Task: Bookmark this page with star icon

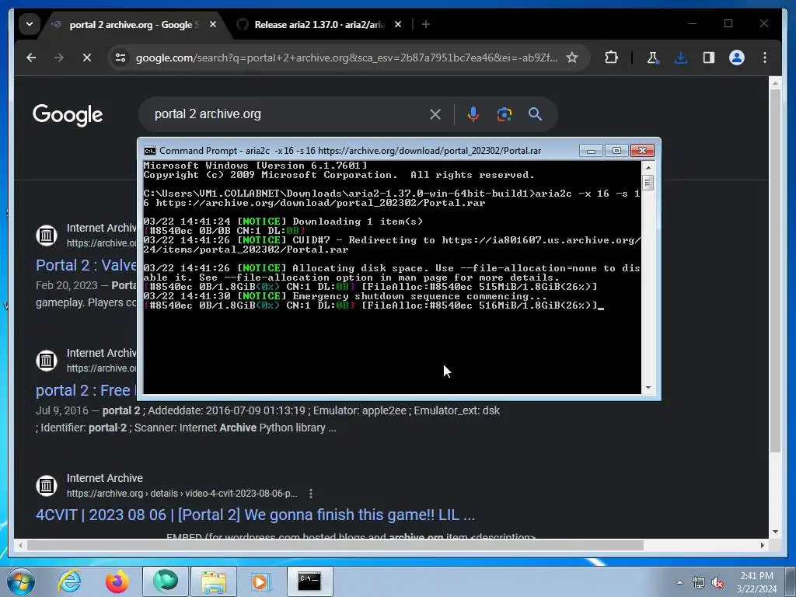Action: click(x=572, y=58)
